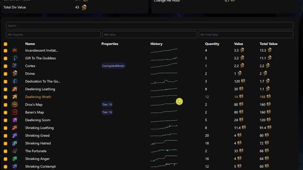This screenshot has height=170, width=303.
Task: Click chaos orb icon in Drox's Map Total Value
Action: [268, 104]
